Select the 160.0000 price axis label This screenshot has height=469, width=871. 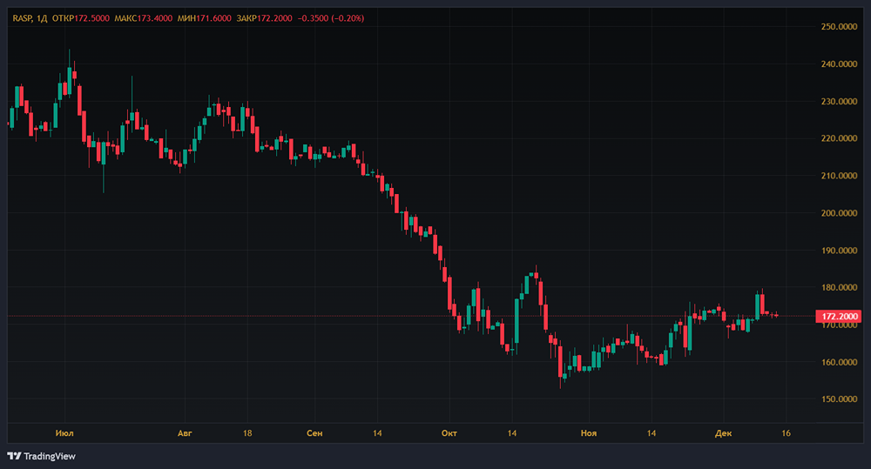[x=839, y=362]
